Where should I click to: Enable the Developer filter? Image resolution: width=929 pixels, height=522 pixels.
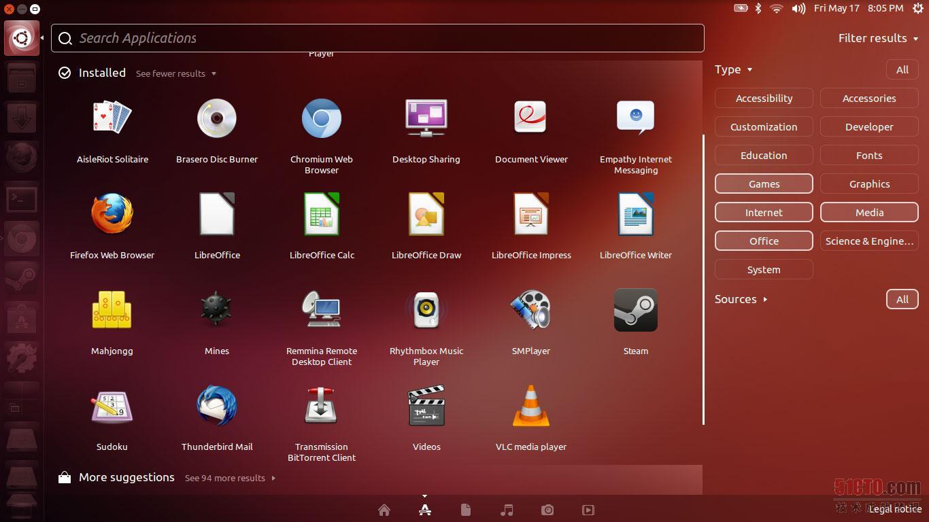pos(869,127)
